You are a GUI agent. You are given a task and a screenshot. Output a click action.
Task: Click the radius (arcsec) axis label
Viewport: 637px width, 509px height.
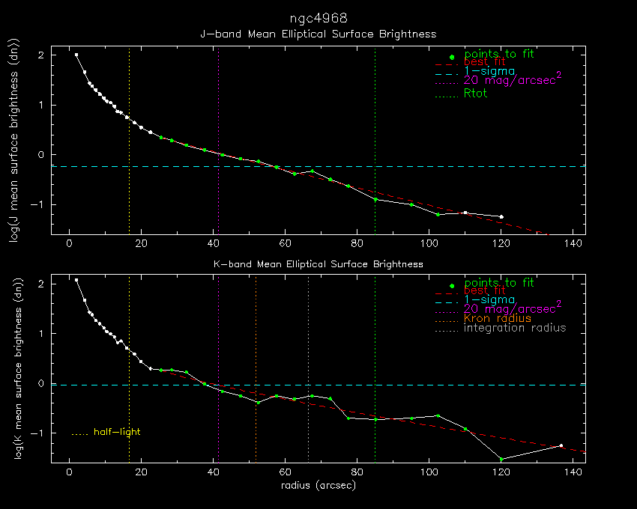point(318,485)
